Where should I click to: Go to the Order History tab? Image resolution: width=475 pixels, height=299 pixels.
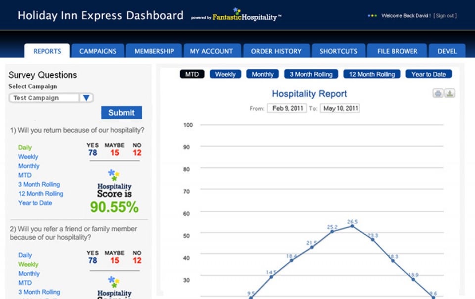click(276, 51)
